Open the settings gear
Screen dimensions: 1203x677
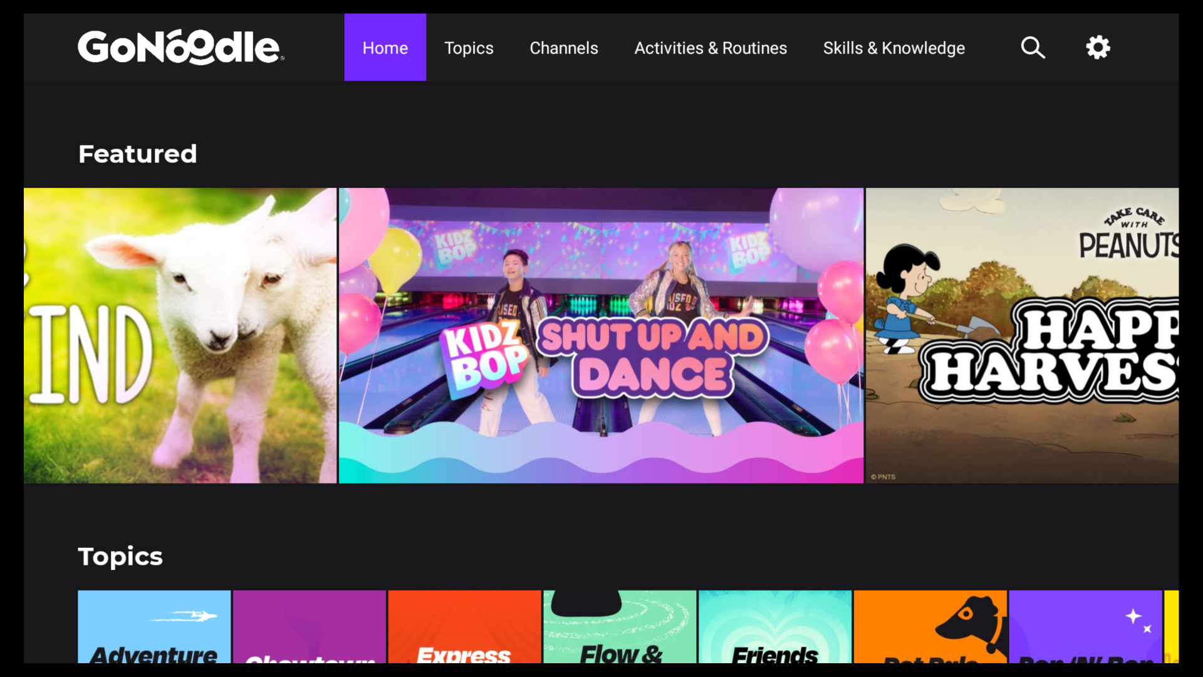tap(1097, 48)
